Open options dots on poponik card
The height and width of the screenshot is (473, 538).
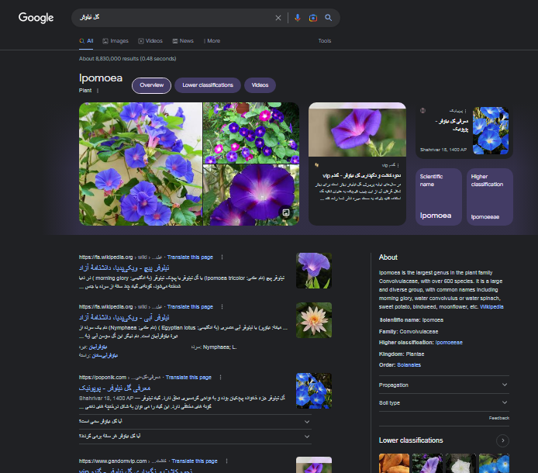point(465,111)
